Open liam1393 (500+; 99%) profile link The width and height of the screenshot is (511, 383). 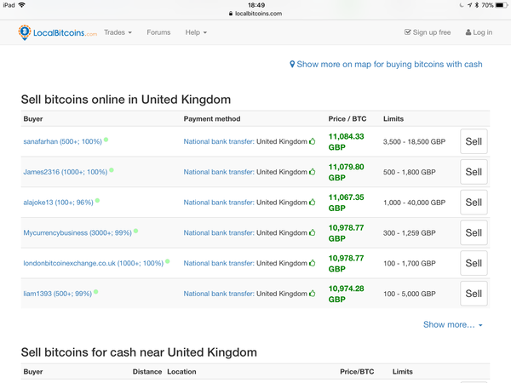coord(58,294)
